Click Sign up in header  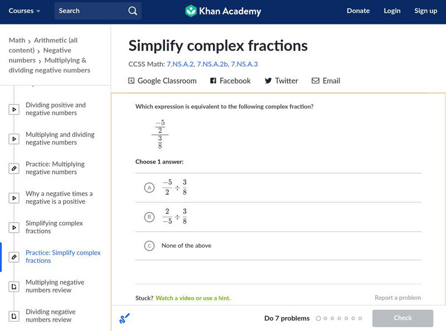[x=425, y=11]
